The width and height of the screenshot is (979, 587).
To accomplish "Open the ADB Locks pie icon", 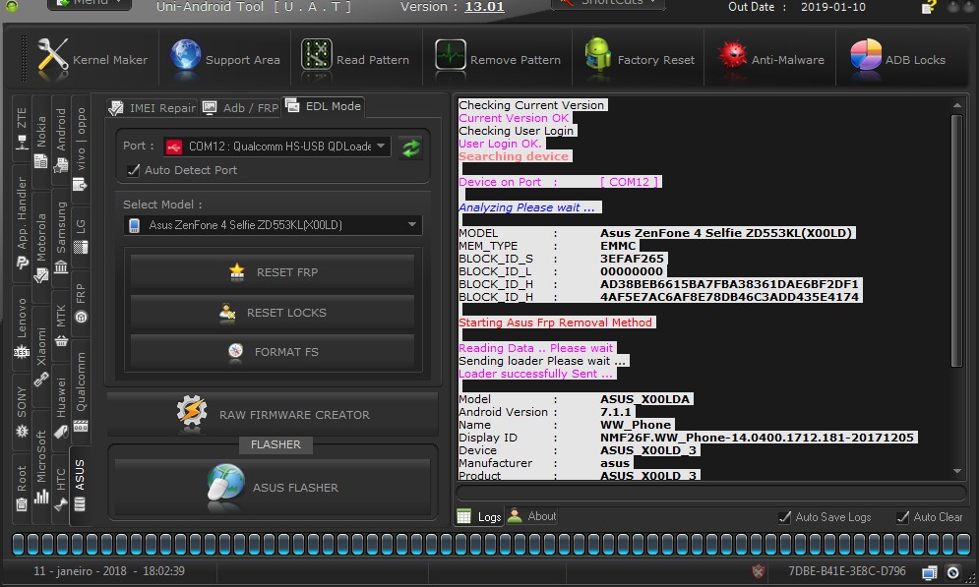I will 866,56.
